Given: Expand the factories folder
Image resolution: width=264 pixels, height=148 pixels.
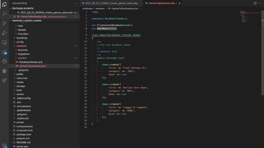Looking at the screenshot, I should coord(23,50).
